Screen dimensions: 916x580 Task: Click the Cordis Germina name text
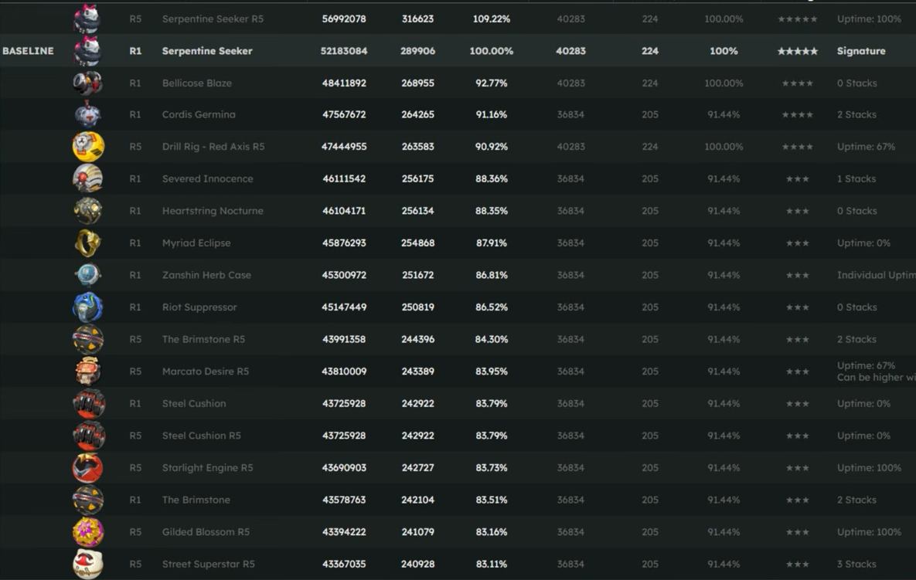199,114
